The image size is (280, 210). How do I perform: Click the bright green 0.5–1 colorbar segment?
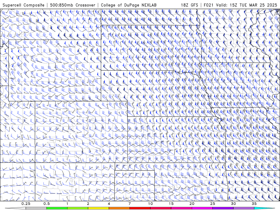pyautogui.click(x=57, y=208)
